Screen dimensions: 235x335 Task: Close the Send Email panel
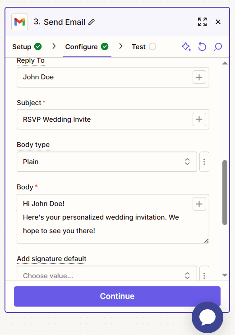[218, 22]
